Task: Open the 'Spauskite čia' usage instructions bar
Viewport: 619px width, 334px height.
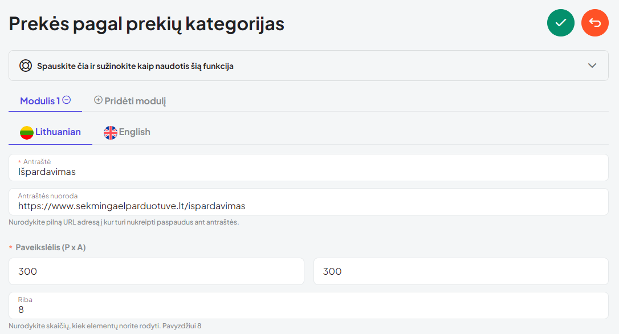Action: 308,66
